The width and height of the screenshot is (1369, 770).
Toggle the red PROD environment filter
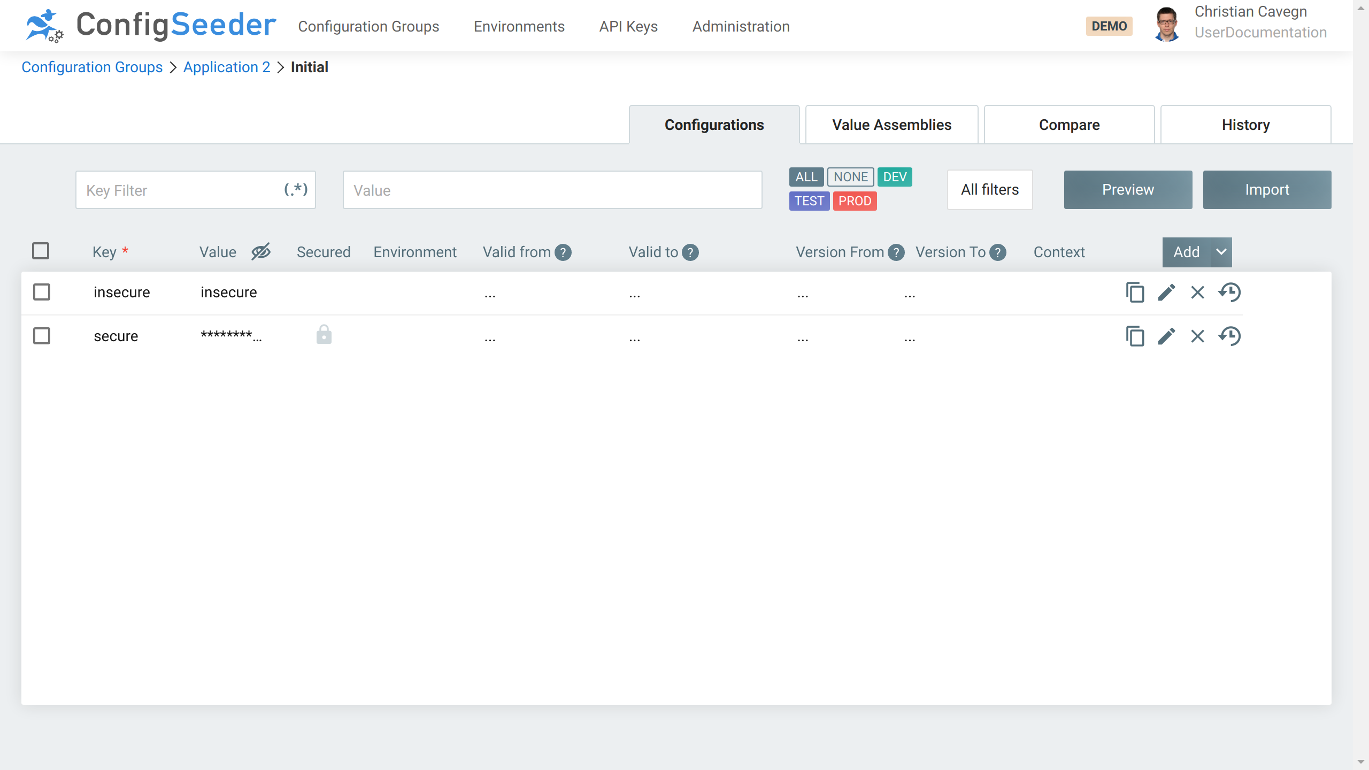coord(855,201)
